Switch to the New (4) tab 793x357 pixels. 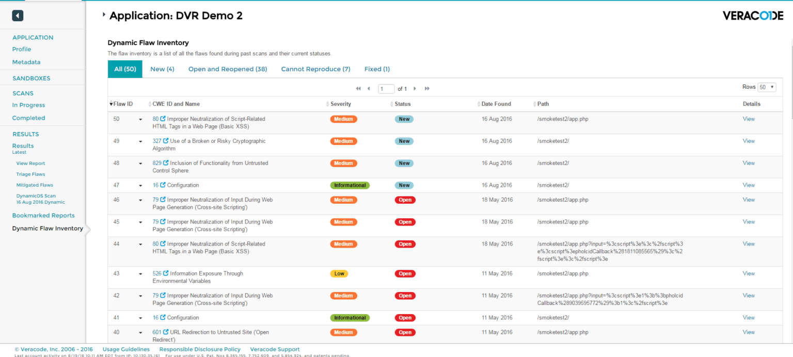pyautogui.click(x=162, y=69)
